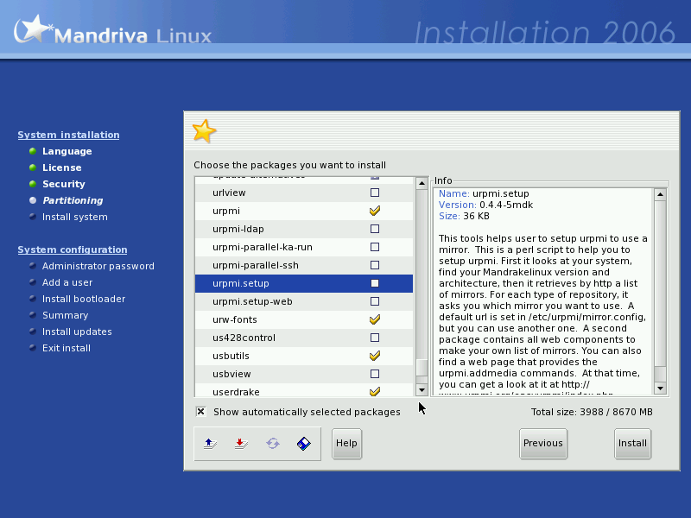This screenshot has width=691, height=518.
Task: Select the Language step in the sidebar
Action: point(67,151)
